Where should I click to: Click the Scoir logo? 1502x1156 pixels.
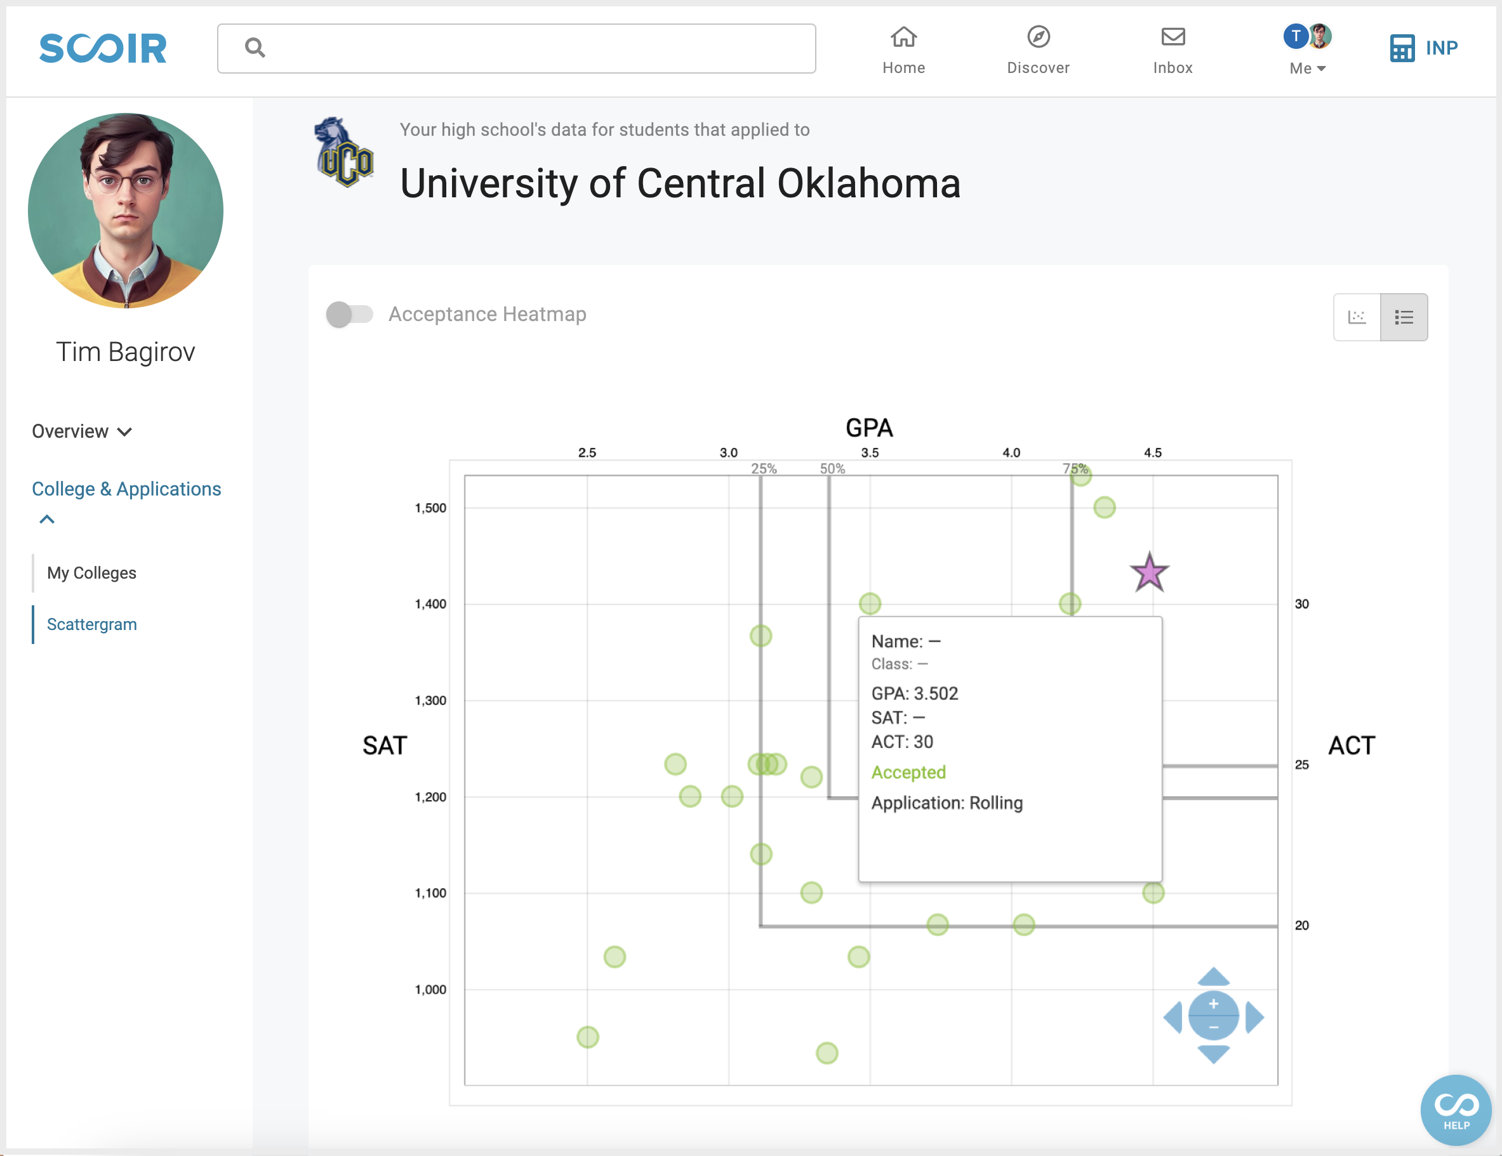[103, 48]
